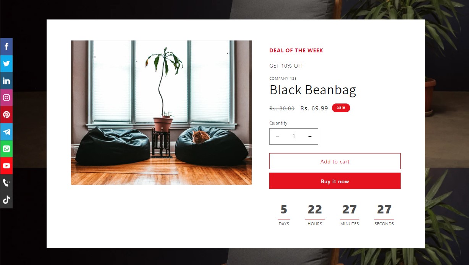Decrease quantity with the minus button
Image resolution: width=469 pixels, height=265 pixels.
278,136
